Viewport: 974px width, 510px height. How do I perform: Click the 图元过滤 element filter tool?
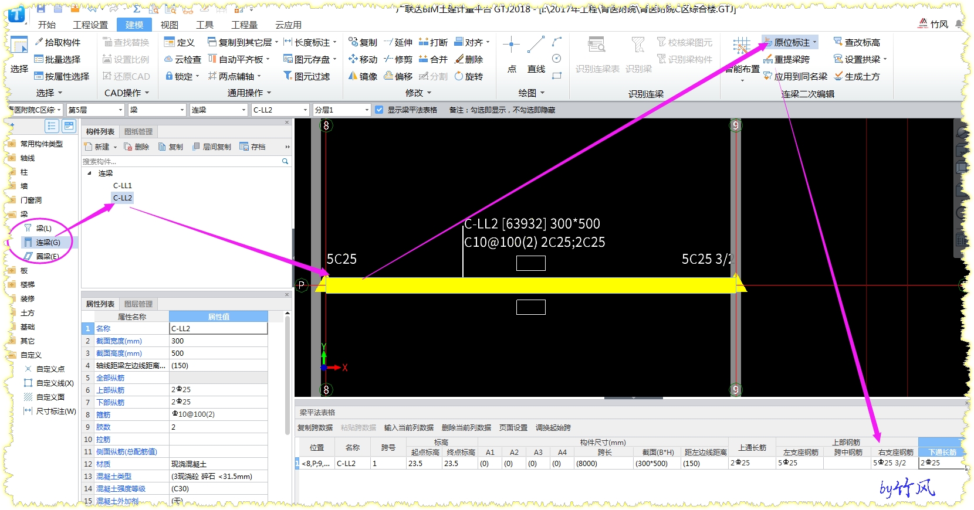(306, 76)
